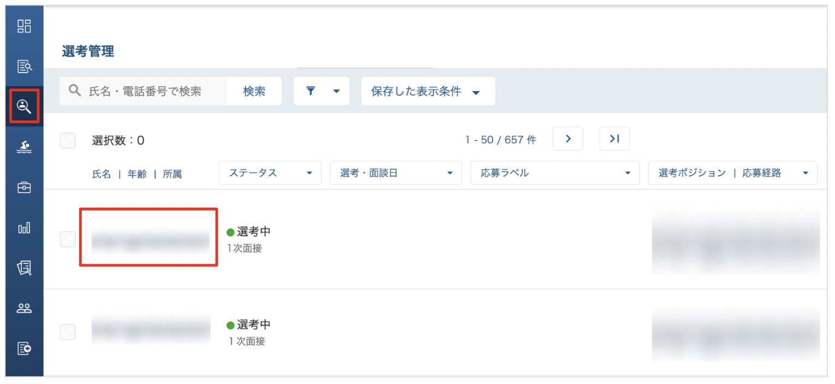835x384 pixels.
Task: Open the swimmer talent pool icon
Action: pyautogui.click(x=24, y=147)
